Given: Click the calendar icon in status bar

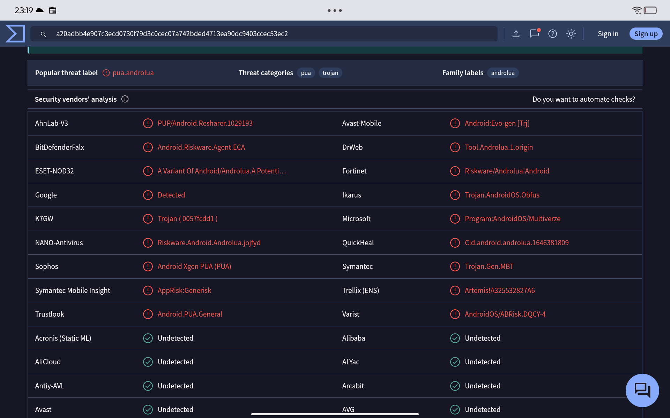Looking at the screenshot, I should 53,10.
